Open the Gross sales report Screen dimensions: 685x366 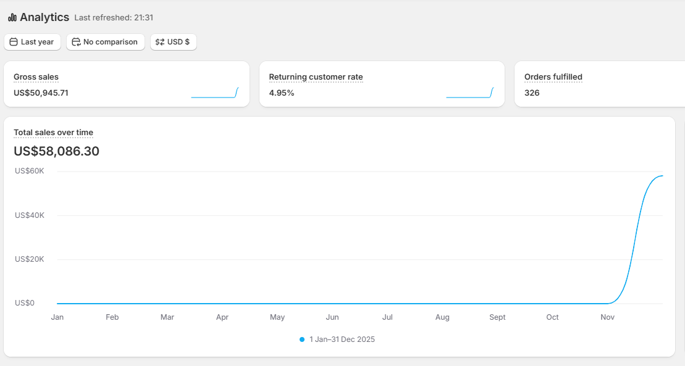click(x=36, y=77)
